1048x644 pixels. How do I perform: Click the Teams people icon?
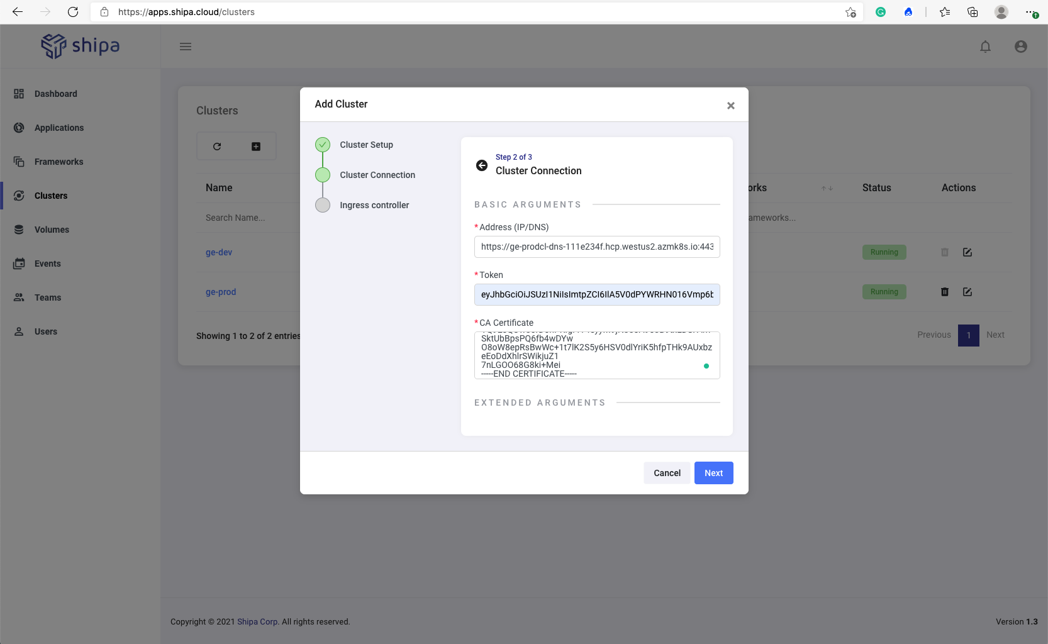[x=19, y=297]
